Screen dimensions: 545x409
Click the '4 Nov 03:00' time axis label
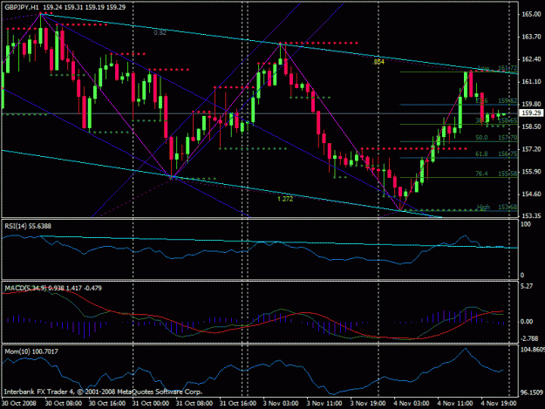pos(412,404)
